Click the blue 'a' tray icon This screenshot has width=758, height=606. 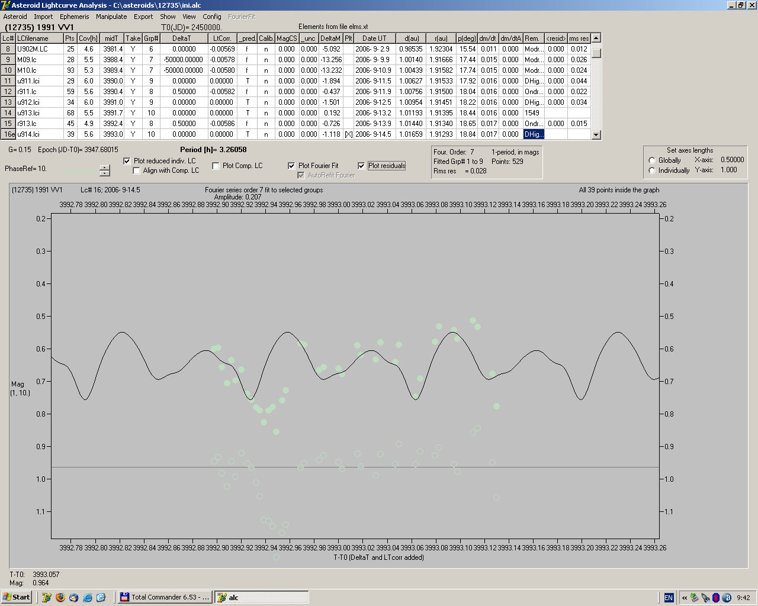pyautogui.click(x=727, y=598)
